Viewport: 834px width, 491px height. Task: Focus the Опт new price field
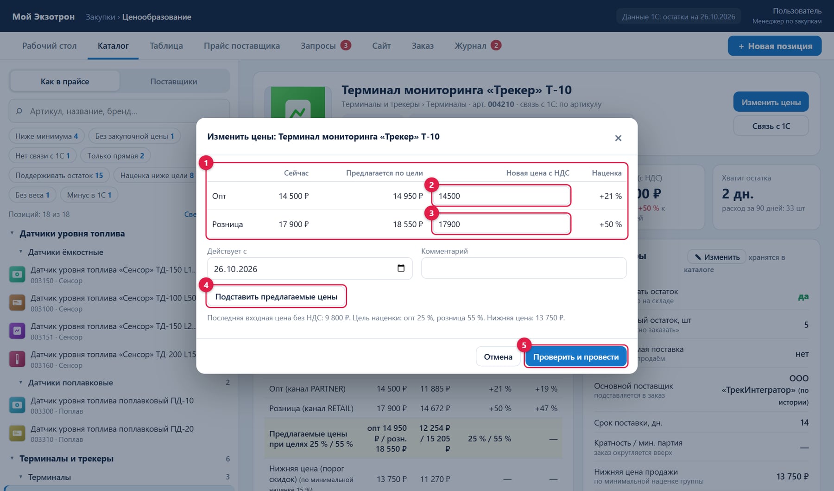click(x=501, y=196)
